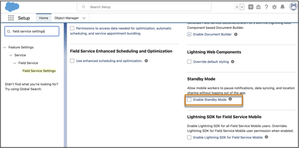299x148 pixels.
Task: Check the Enable Standby Mode checkbox
Action: [189, 100]
